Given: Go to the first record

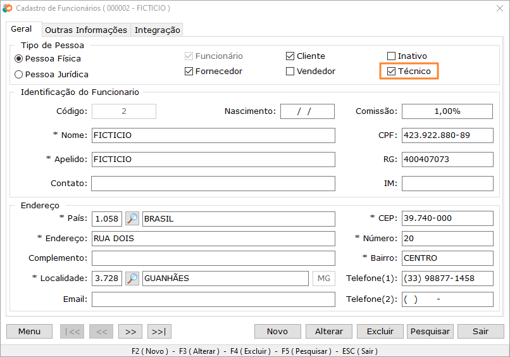Looking at the screenshot, I should pyautogui.click(x=72, y=331).
